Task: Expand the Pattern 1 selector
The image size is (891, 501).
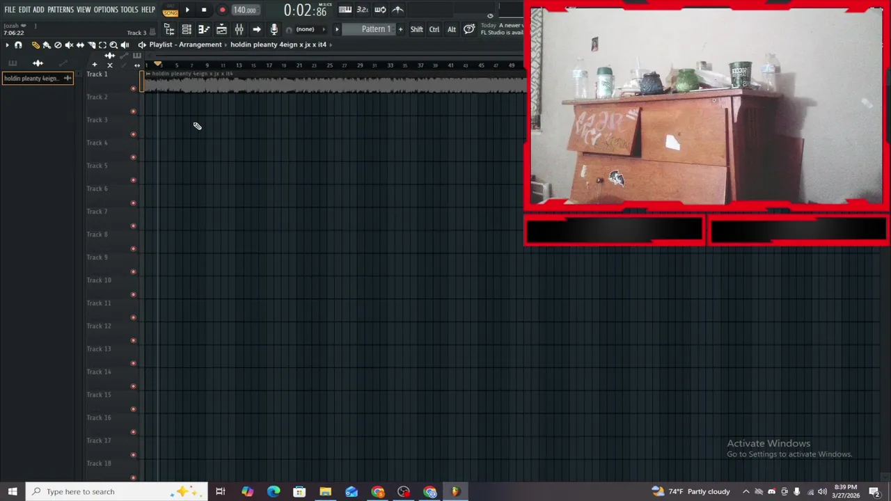Action: point(376,29)
